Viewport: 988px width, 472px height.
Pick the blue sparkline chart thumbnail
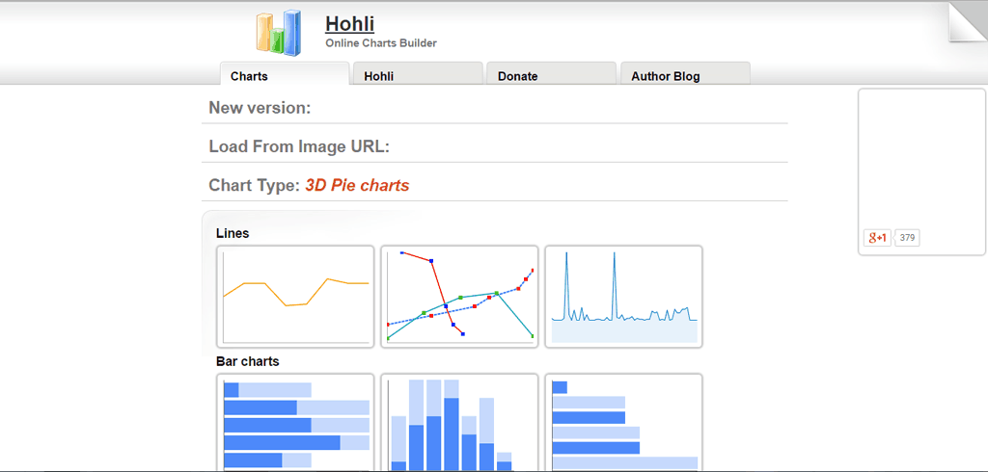coord(624,297)
